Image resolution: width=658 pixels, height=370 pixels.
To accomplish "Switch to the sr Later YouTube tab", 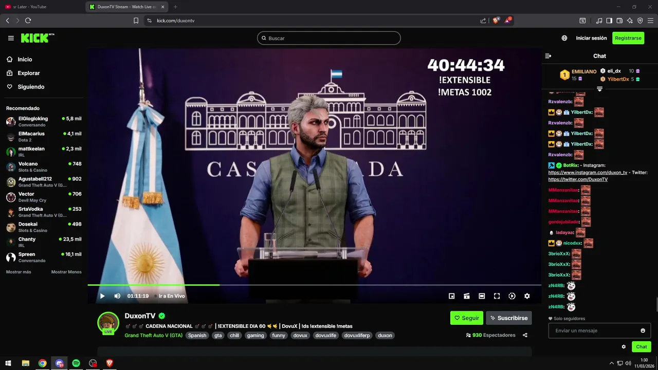I will [41, 7].
